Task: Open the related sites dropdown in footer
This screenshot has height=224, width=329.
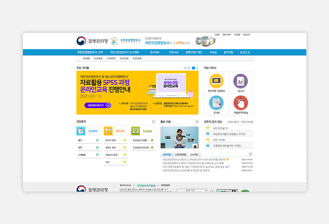Action: tap(191, 190)
